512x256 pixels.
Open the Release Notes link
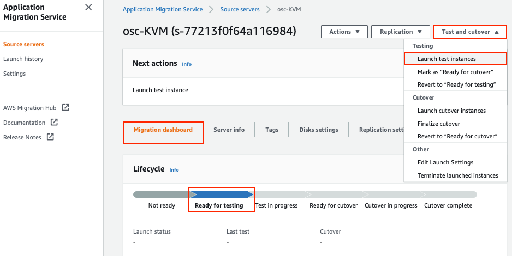(22, 137)
